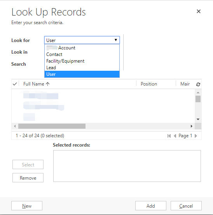This screenshot has width=213, height=215.
Task: Click the scroll down arrow in list
Action: [198, 119]
